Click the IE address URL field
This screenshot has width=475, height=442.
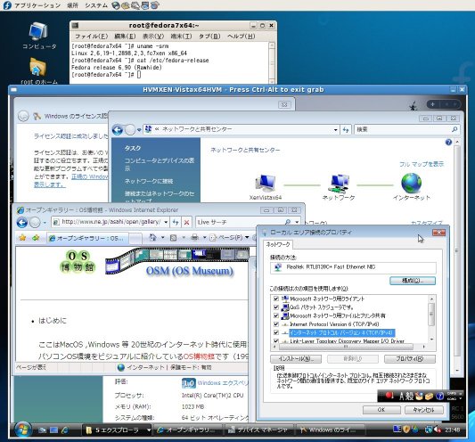coord(111,222)
